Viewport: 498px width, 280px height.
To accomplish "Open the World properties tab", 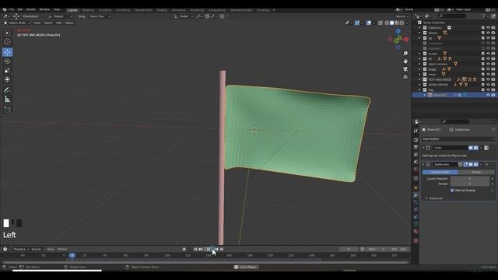I will (416, 170).
